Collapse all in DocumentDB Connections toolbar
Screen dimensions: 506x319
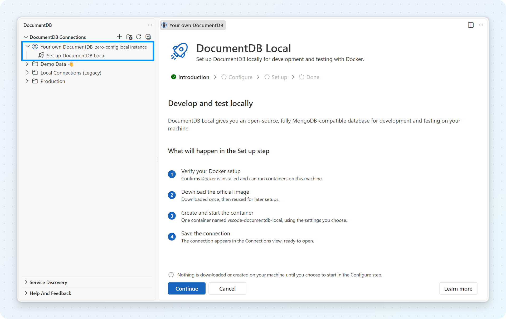pyautogui.click(x=148, y=37)
